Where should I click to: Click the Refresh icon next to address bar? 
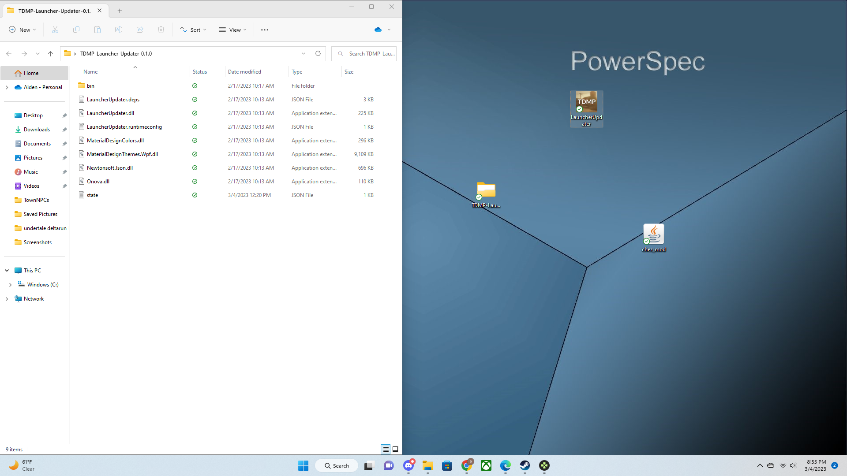[318, 53]
